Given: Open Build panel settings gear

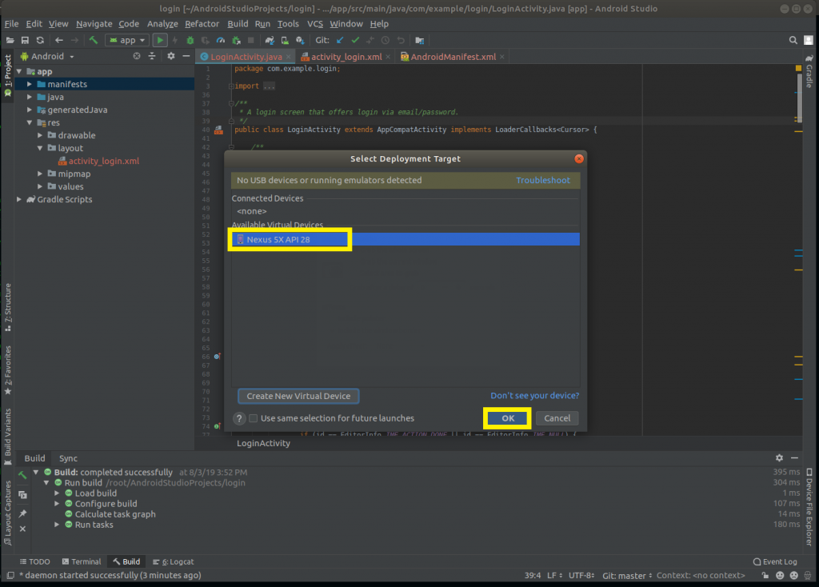Looking at the screenshot, I should [x=779, y=458].
